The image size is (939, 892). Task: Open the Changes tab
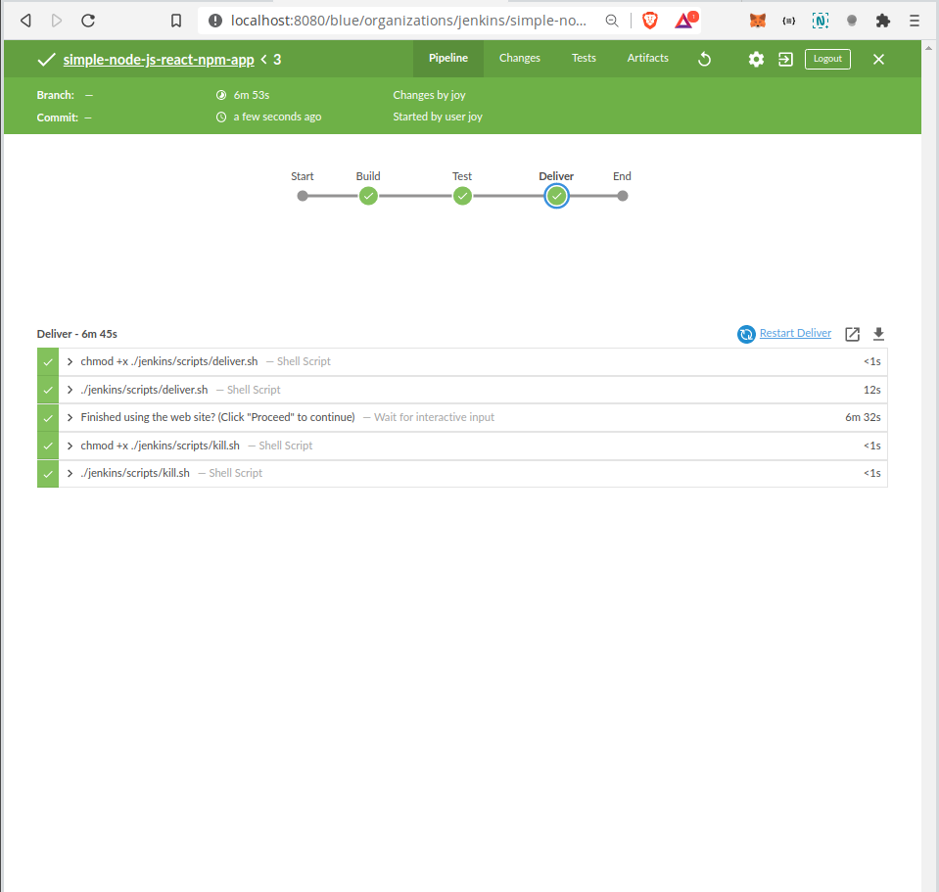click(520, 58)
